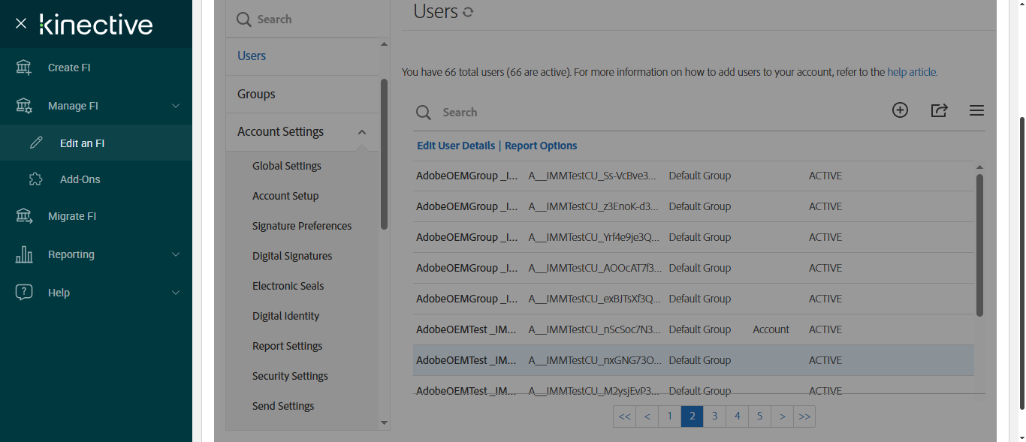Click the add user plus icon
1026x442 pixels.
(x=900, y=110)
